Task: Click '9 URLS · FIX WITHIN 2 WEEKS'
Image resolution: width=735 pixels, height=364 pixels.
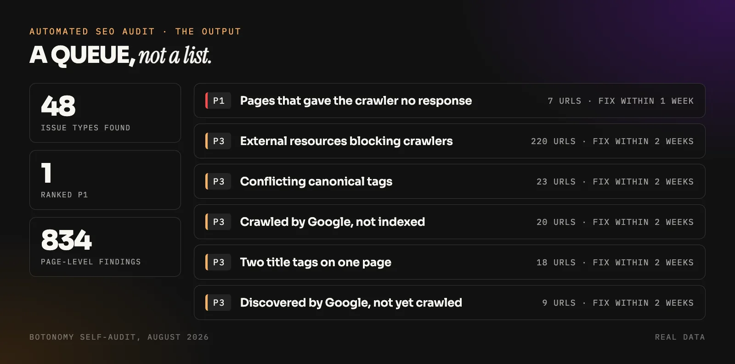Action: (618, 303)
